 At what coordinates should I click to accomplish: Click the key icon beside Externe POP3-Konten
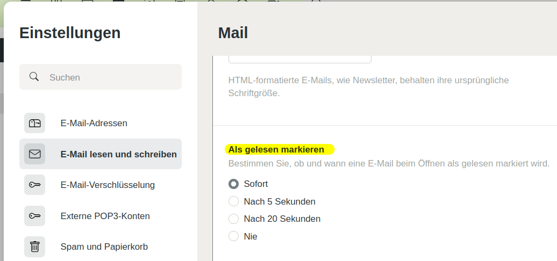35,216
